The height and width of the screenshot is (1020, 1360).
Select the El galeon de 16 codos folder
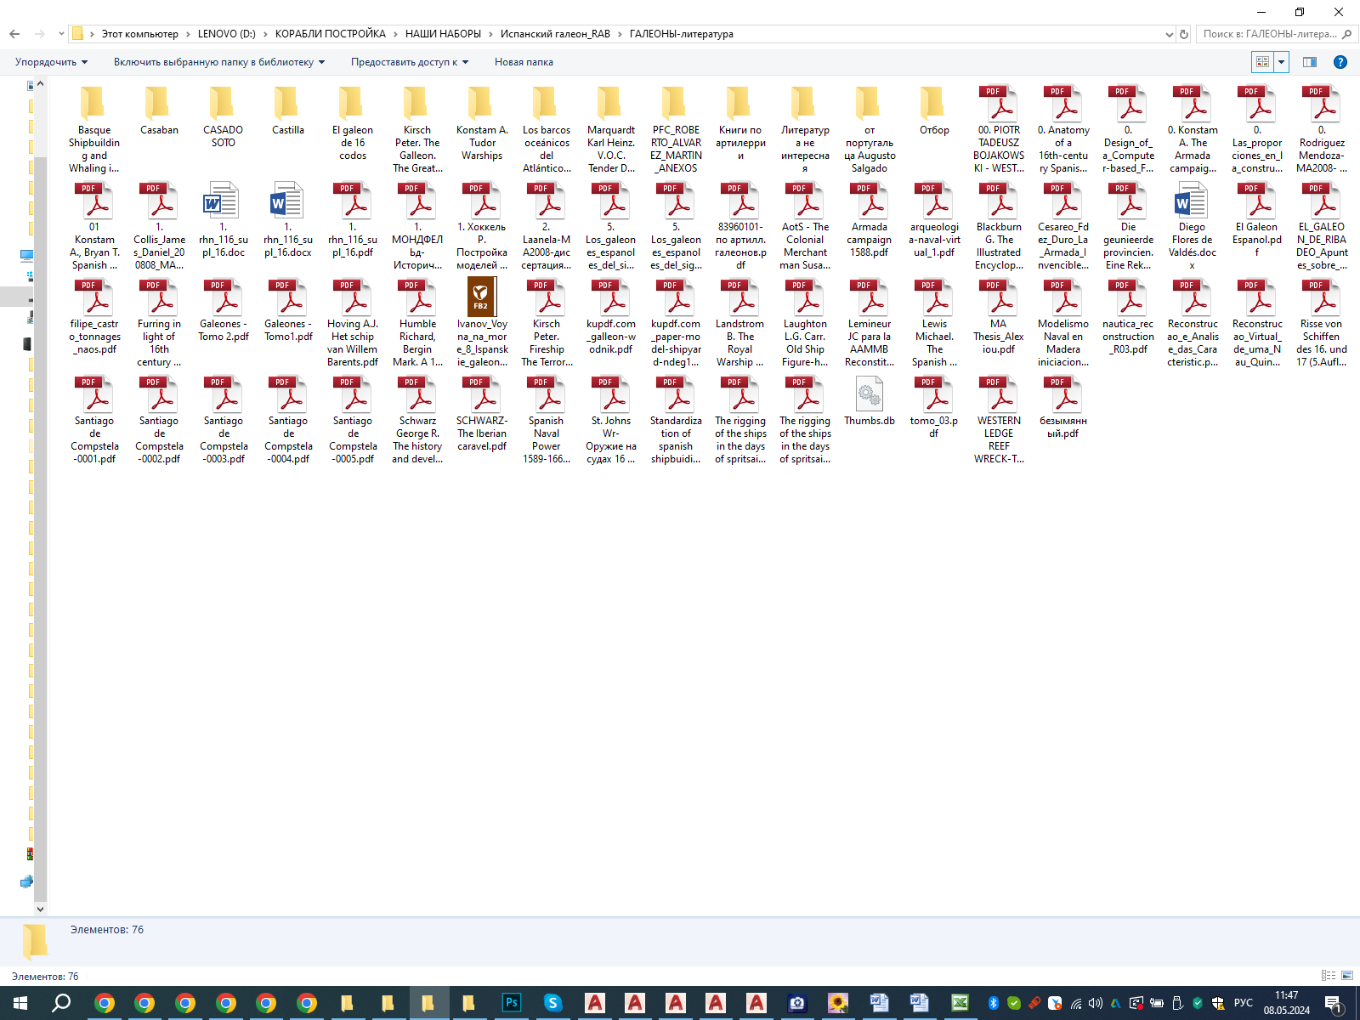[x=353, y=123]
